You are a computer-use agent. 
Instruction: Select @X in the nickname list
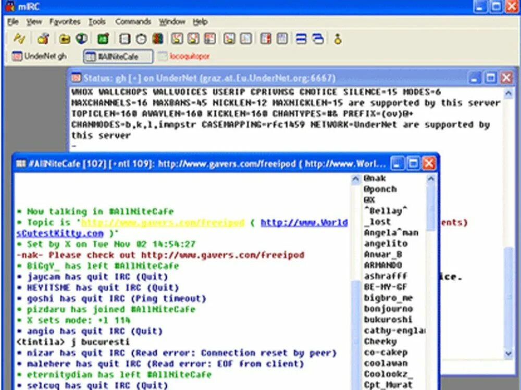click(369, 200)
